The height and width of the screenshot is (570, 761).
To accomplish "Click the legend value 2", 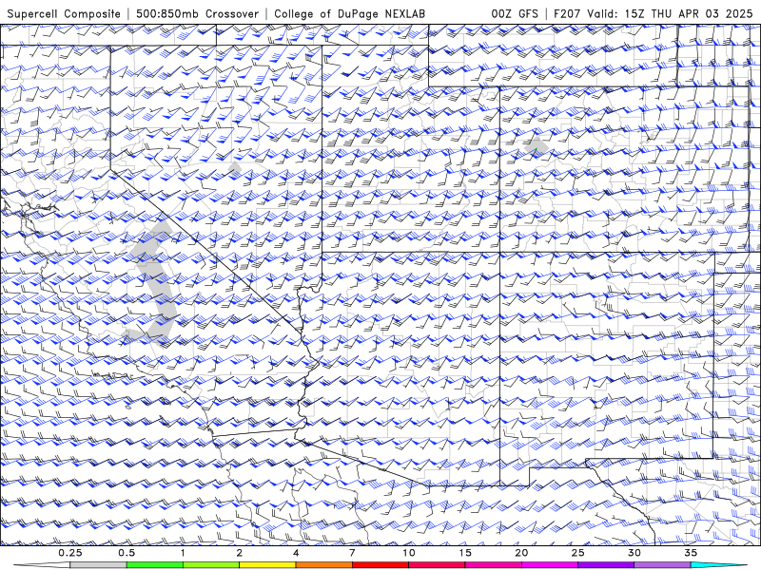I will click(240, 553).
